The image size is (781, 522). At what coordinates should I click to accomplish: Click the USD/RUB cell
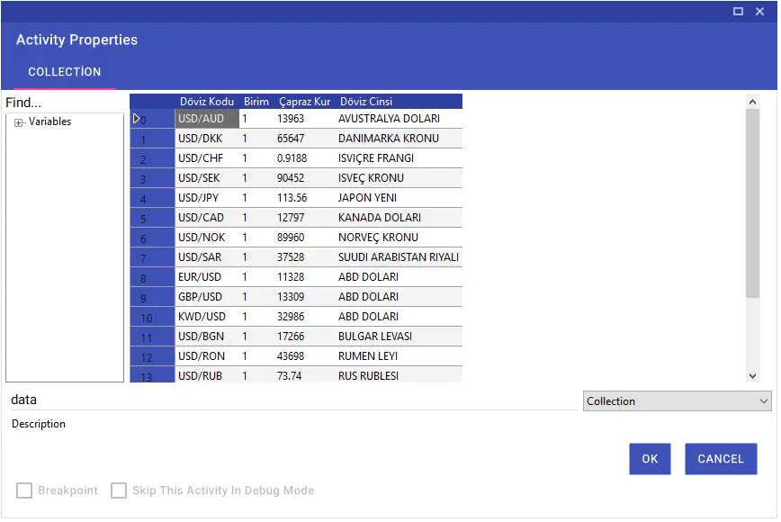(208, 376)
